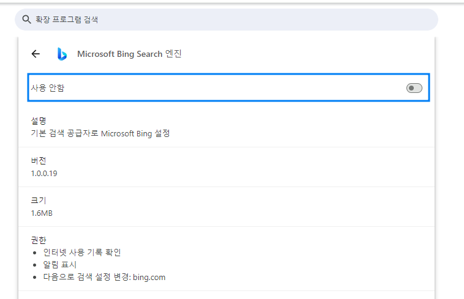The width and height of the screenshot is (464, 299).
Task: Select the 인터넷 사용 기록 확인 permission
Action: point(82,253)
